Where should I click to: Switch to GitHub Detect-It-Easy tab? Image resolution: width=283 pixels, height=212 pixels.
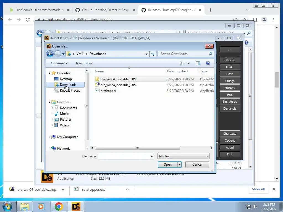(105, 10)
